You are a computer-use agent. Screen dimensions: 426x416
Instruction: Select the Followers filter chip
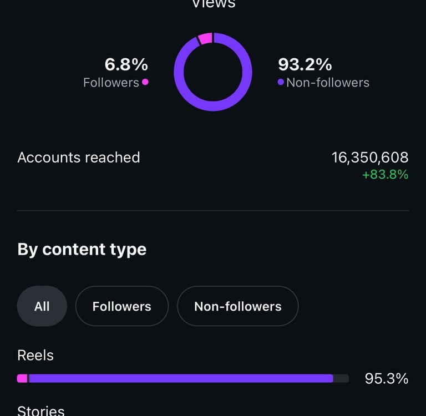point(121,306)
